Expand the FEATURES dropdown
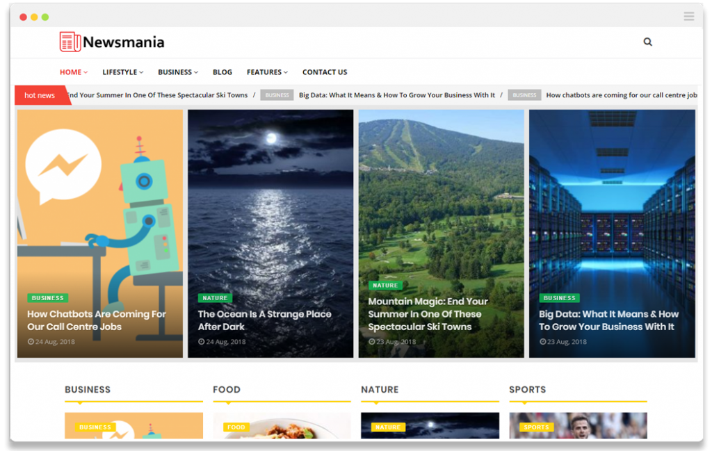The image size is (712, 451). point(266,72)
